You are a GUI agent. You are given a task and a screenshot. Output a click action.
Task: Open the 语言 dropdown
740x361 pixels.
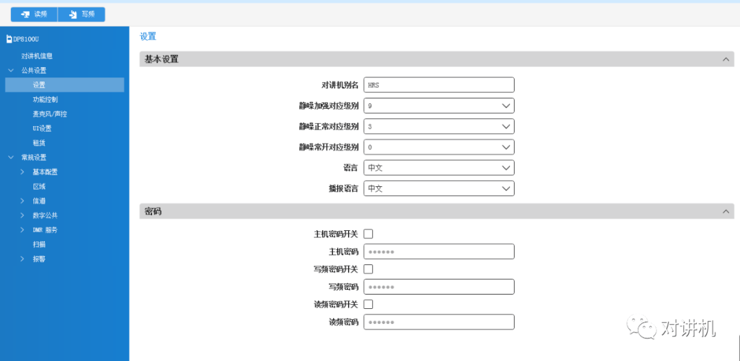point(439,168)
